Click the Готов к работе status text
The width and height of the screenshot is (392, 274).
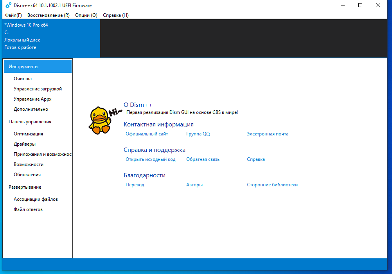[20, 47]
